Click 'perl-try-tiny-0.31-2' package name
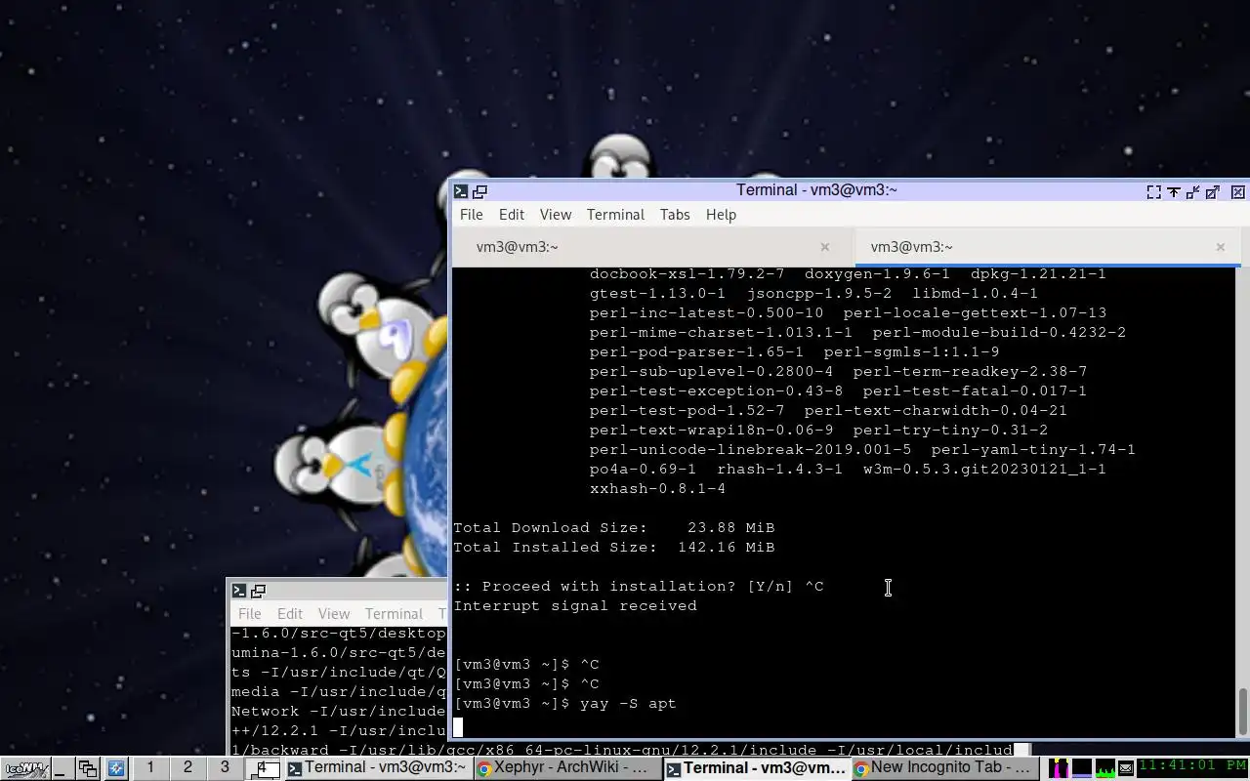This screenshot has height=781, width=1250. tap(950, 430)
